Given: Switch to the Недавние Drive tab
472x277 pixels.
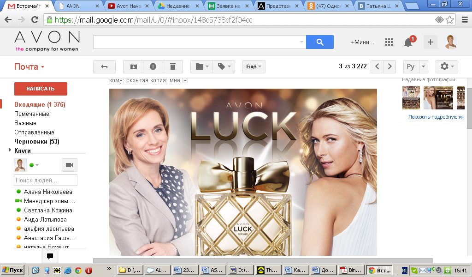Looking at the screenshot, I should tap(178, 6).
